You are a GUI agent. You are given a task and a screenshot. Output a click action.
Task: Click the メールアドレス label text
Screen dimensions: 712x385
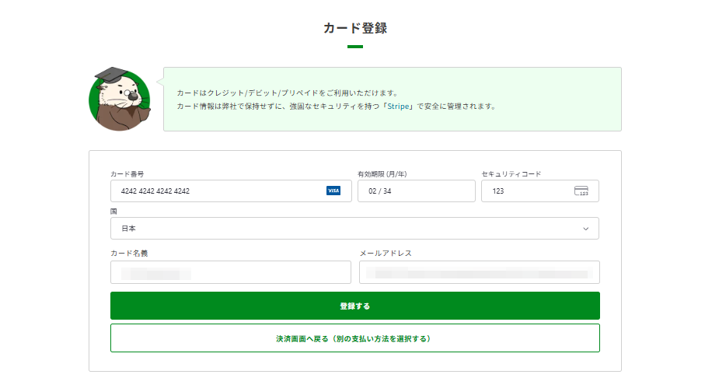point(386,253)
